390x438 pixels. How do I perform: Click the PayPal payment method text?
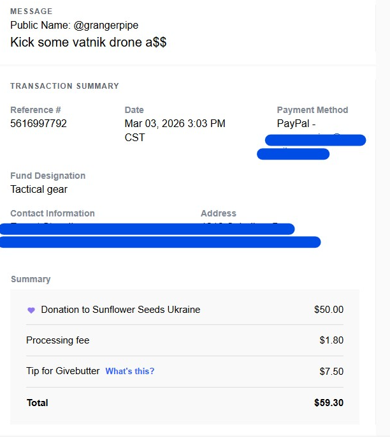296,123
